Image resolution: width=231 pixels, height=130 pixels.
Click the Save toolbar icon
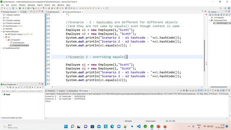tap(7, 8)
